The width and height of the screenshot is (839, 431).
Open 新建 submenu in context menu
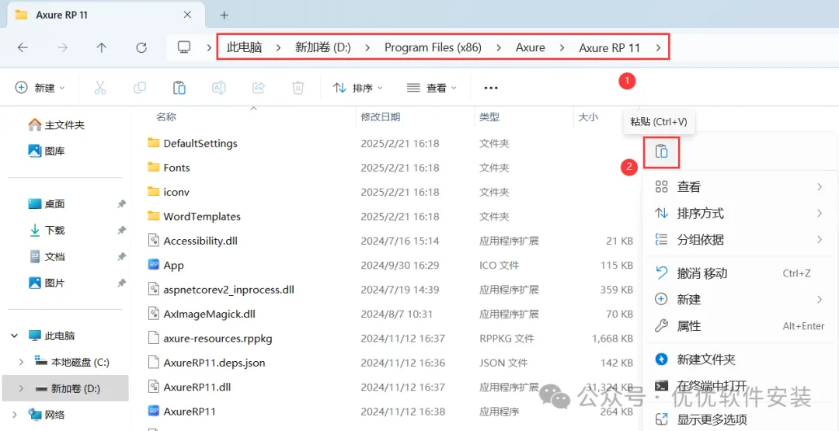[739, 300]
